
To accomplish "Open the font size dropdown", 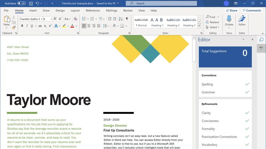I will [51, 19].
